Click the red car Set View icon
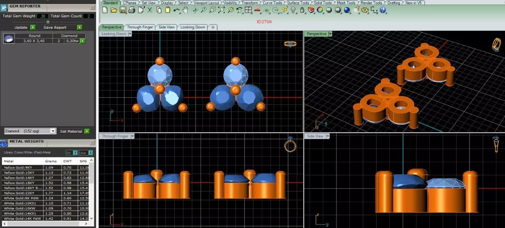 [x=257, y=10]
